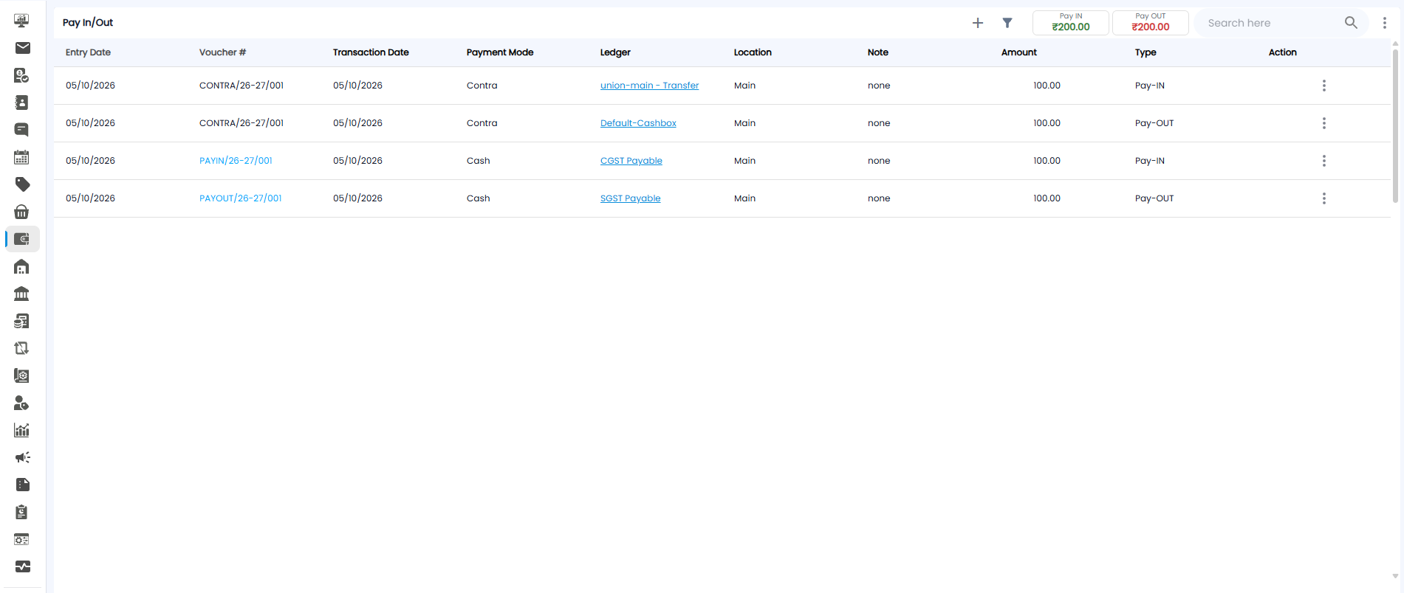This screenshot has width=1404, height=593.
Task: Add a new Pay In/Out entry with plus icon
Action: pos(978,23)
